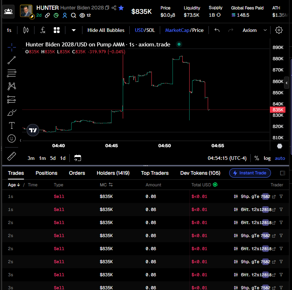Screen dimensions: 292x290
Task: Toggle auto scale mode
Action: pyautogui.click(x=280, y=158)
